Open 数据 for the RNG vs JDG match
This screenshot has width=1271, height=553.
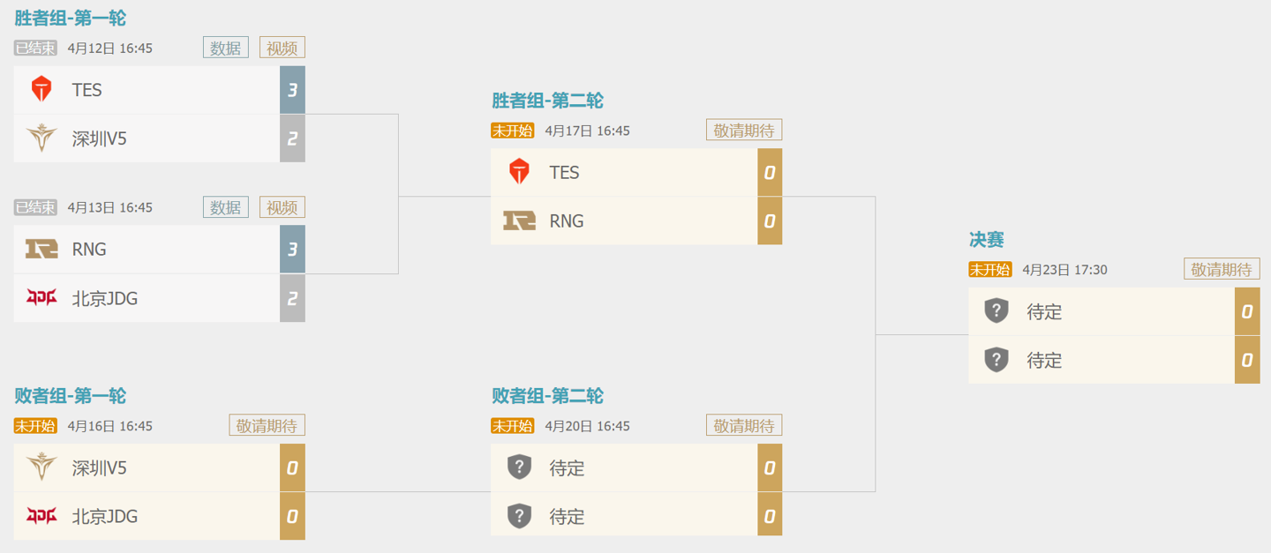point(226,207)
